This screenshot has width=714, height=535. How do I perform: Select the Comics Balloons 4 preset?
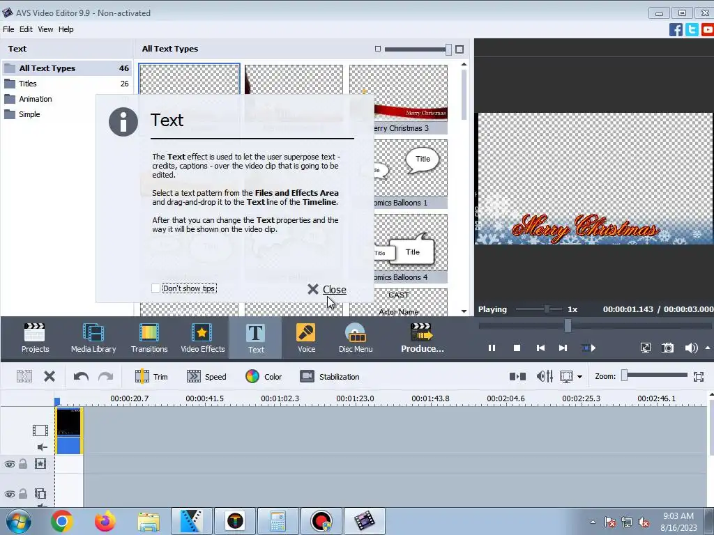point(398,249)
